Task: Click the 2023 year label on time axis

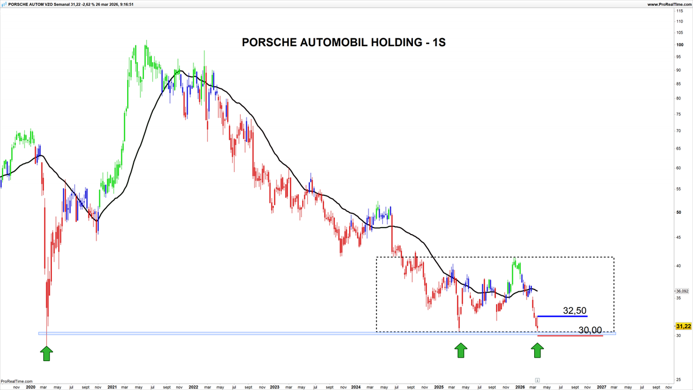Action: 275,387
